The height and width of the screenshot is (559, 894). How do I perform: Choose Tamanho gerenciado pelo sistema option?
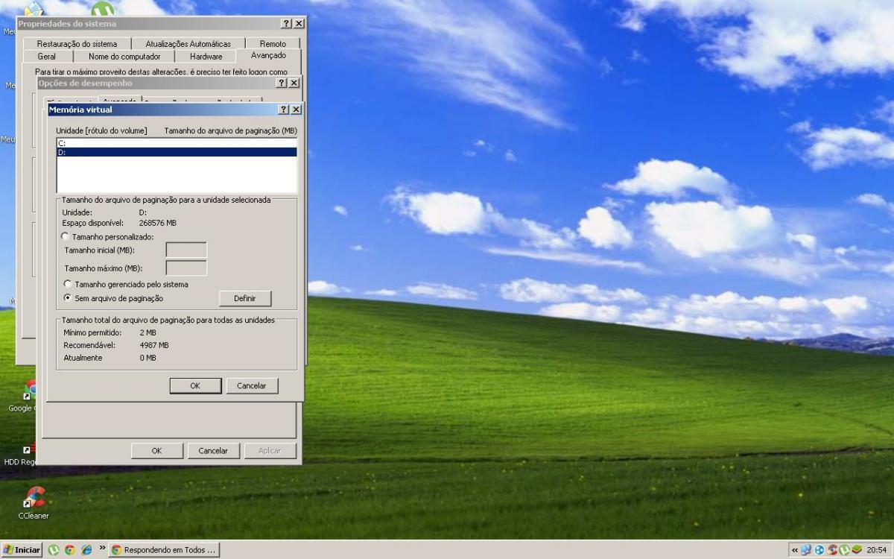coord(125,284)
